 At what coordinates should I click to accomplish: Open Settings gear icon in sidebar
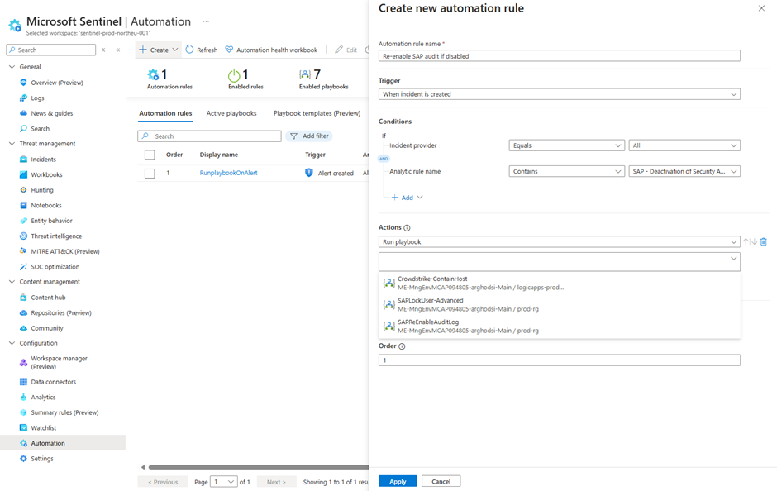23,459
